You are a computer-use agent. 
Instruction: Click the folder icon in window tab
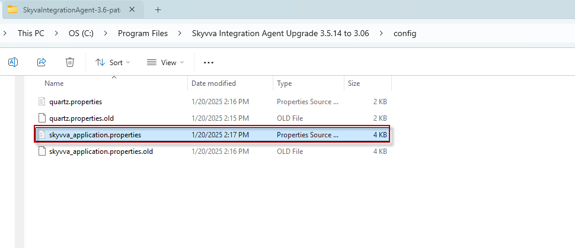point(12,9)
